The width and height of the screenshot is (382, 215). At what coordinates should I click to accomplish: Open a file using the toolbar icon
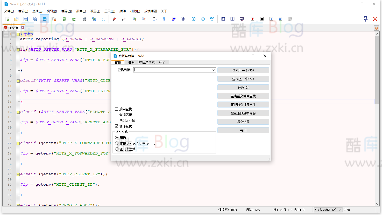[x=16, y=19]
